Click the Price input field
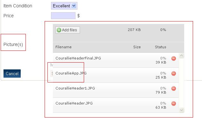 coord(63,16)
